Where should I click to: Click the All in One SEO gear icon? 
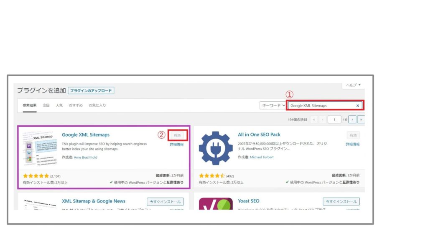[x=216, y=148]
